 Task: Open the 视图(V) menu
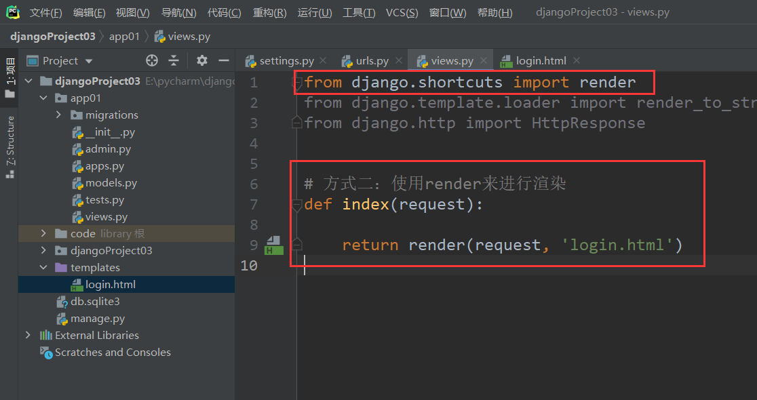pyautogui.click(x=133, y=13)
